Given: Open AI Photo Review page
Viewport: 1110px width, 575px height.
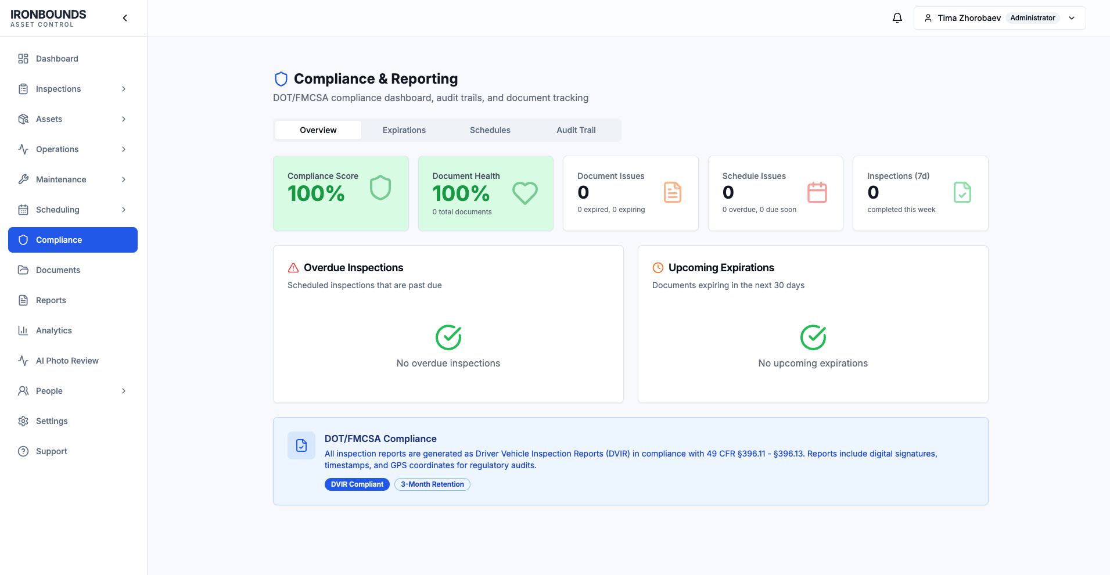Looking at the screenshot, I should click(x=73, y=361).
